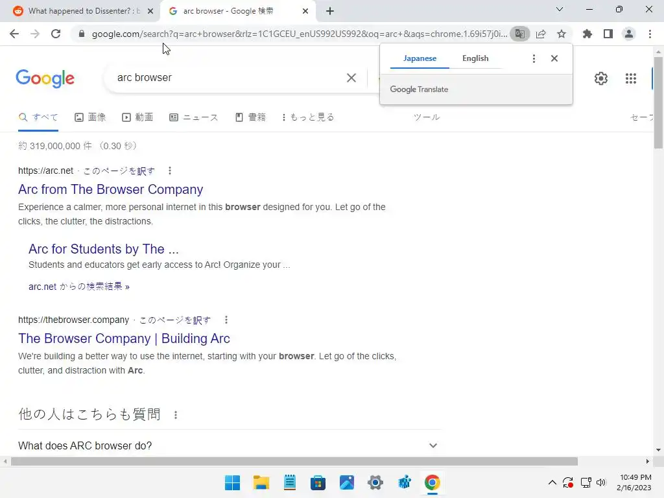The height and width of the screenshot is (498, 664).
Task: Open The Browser Company Building Arc result
Action: pyautogui.click(x=124, y=338)
